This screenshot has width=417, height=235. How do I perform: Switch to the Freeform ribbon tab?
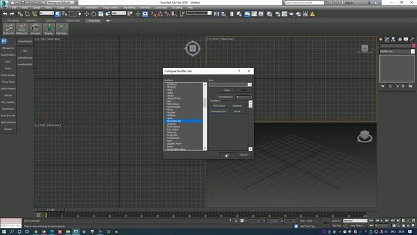31,20
